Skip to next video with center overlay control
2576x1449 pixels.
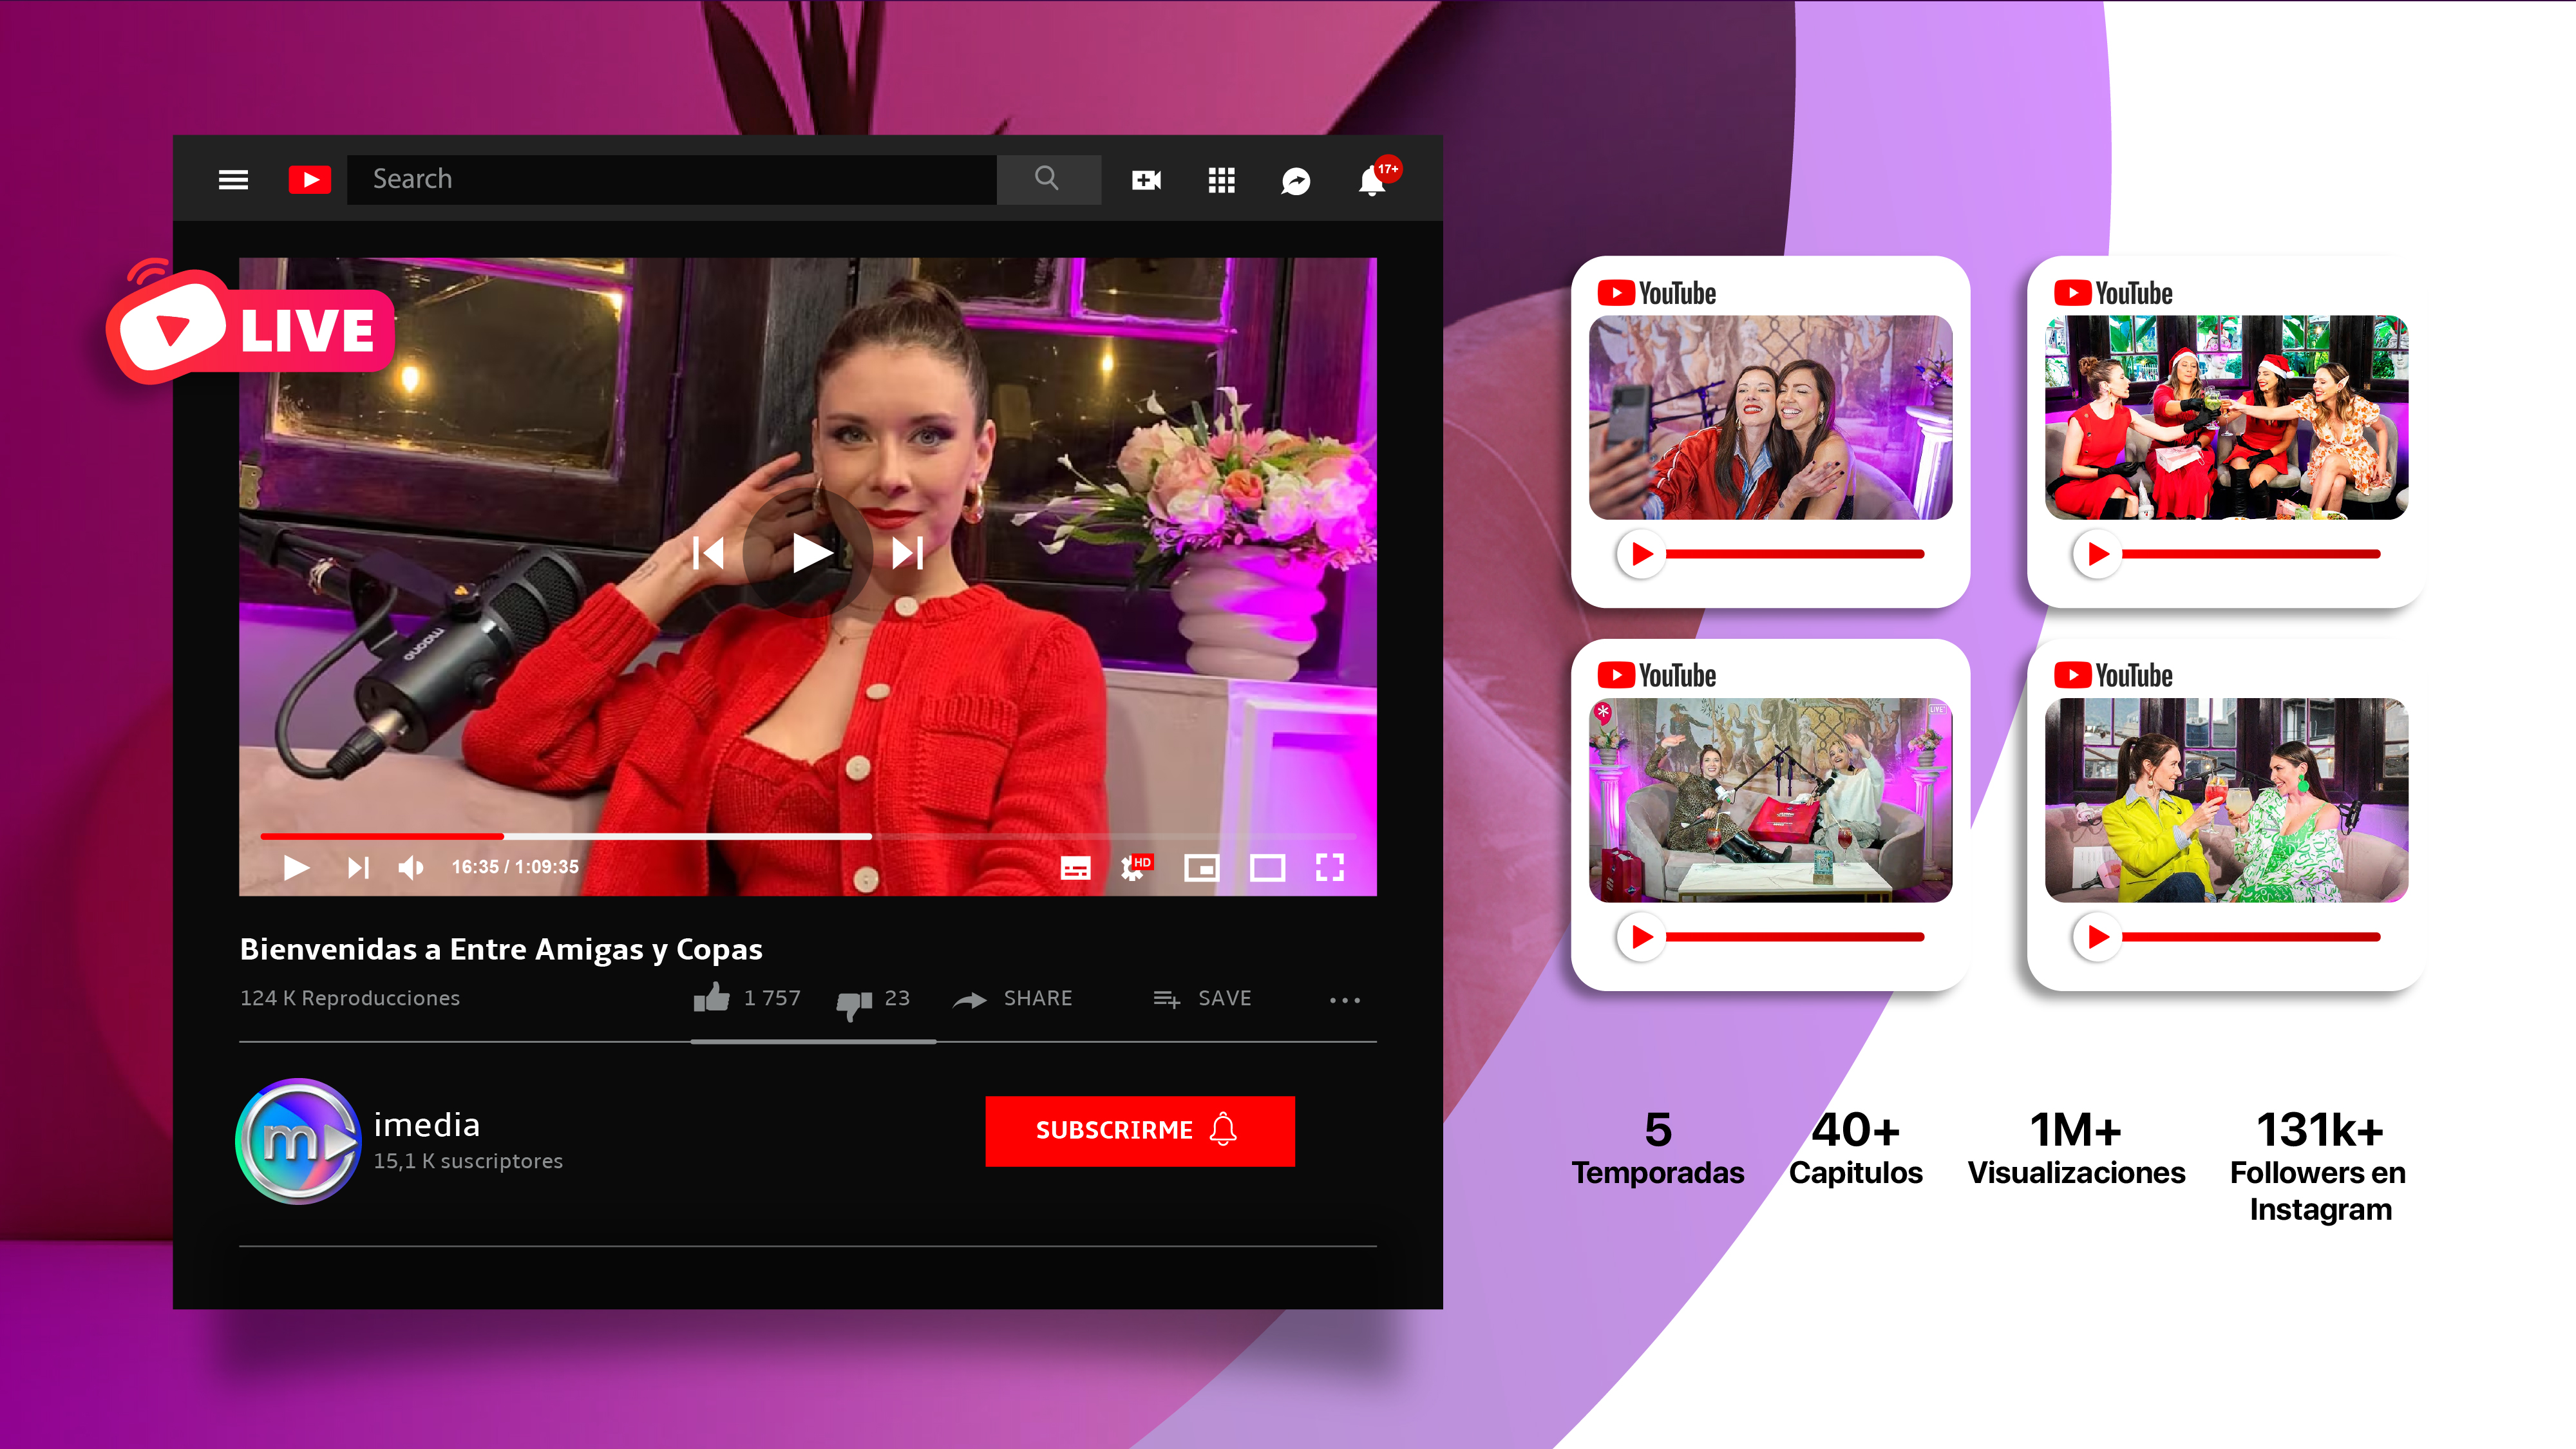[907, 552]
